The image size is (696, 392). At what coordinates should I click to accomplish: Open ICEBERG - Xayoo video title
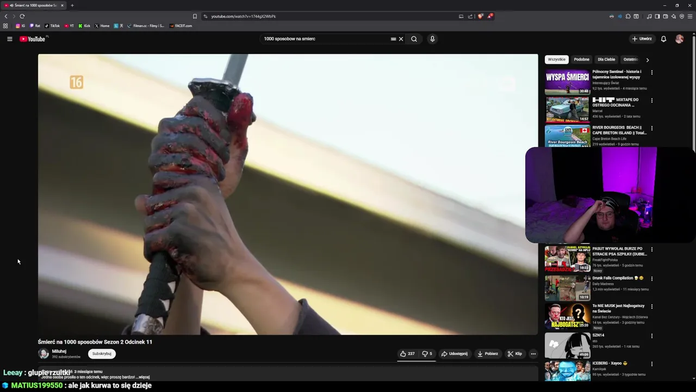pyautogui.click(x=610, y=363)
